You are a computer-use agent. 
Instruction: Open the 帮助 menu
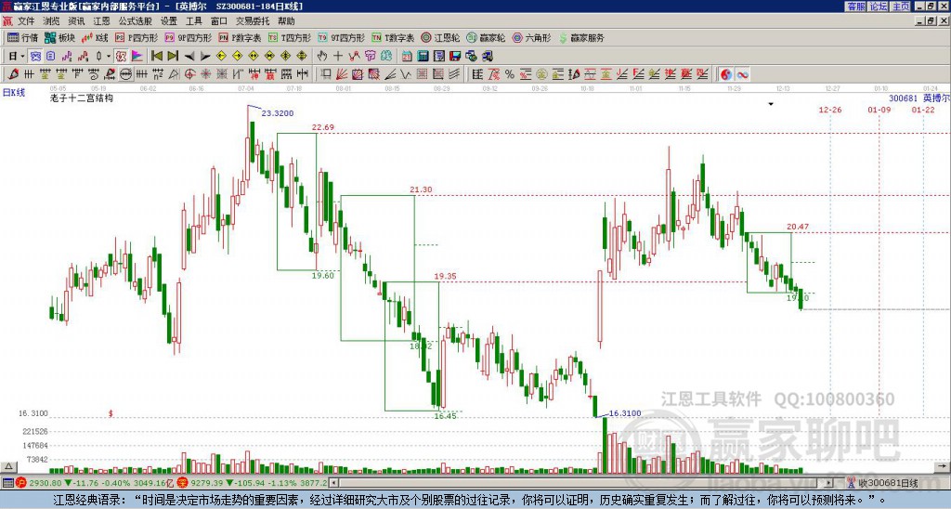[x=286, y=21]
